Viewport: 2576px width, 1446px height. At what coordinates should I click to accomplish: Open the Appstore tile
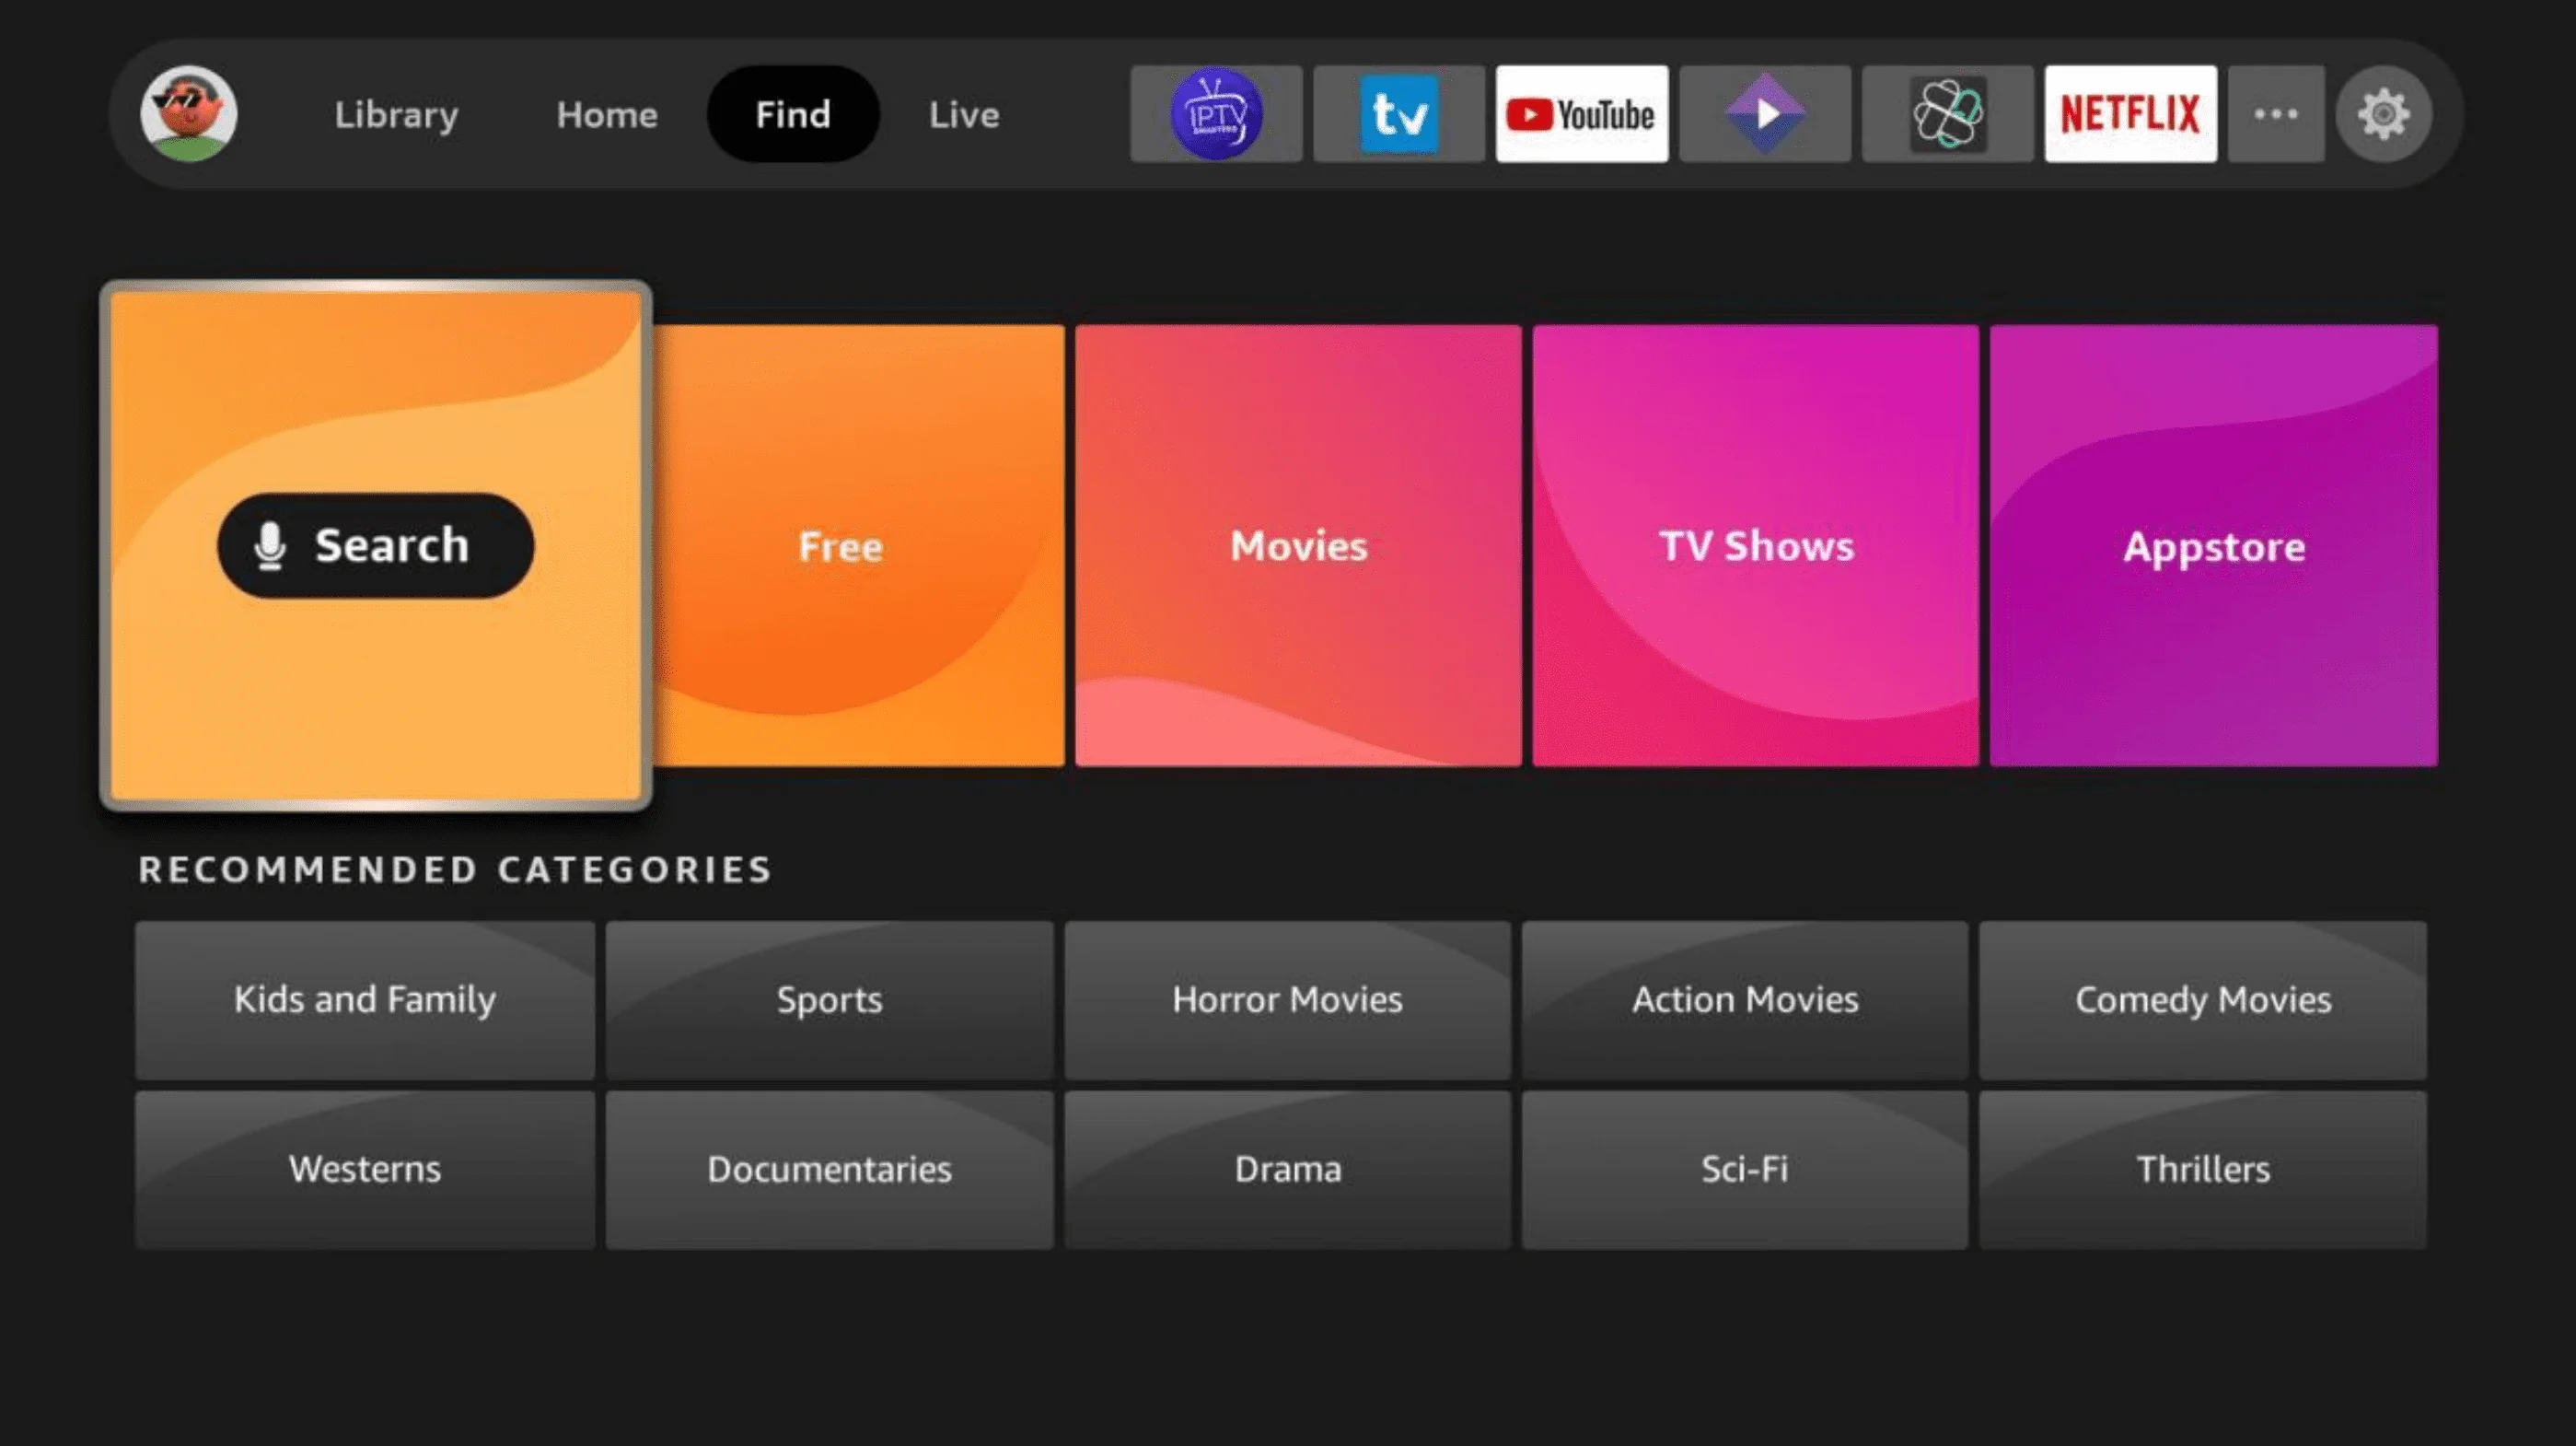[x=2211, y=545]
